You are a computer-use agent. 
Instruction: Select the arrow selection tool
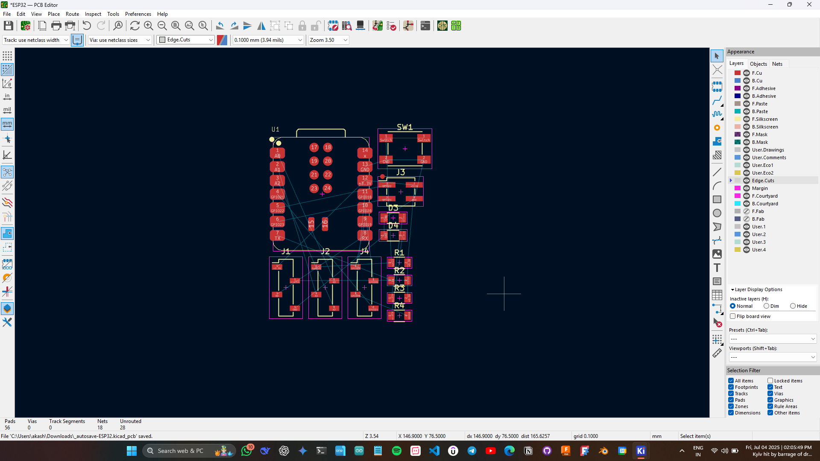click(717, 56)
